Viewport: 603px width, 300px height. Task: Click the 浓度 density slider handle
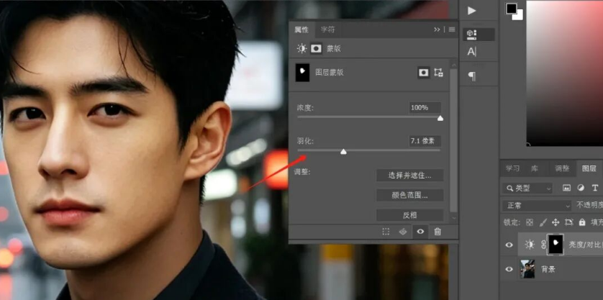tap(440, 119)
